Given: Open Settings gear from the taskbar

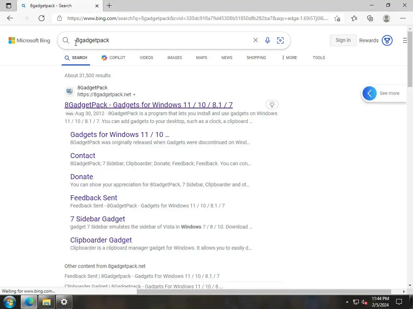Looking at the screenshot, I should point(64,302).
